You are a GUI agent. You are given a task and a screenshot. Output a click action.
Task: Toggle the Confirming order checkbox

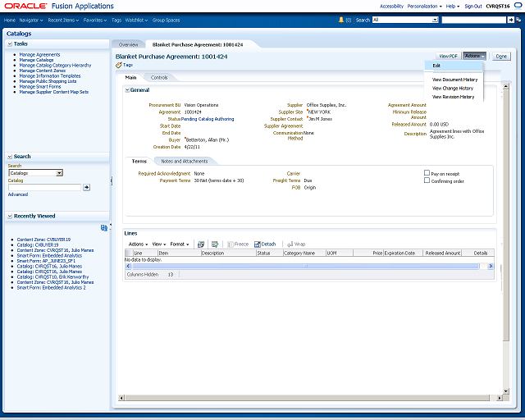[427, 180]
